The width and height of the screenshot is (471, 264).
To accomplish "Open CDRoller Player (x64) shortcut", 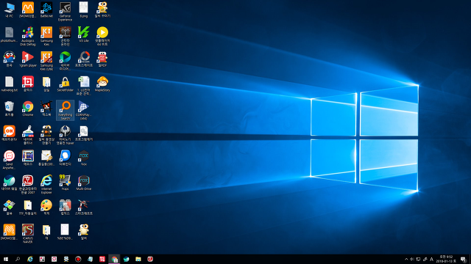I will (84, 111).
